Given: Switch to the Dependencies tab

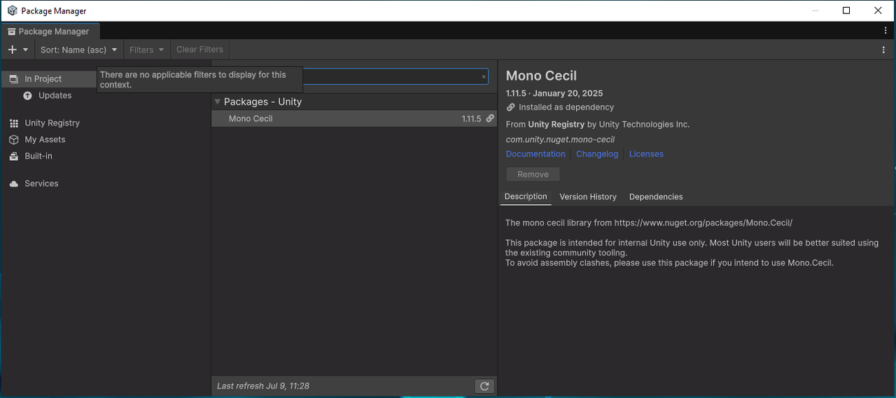Looking at the screenshot, I should 656,197.
